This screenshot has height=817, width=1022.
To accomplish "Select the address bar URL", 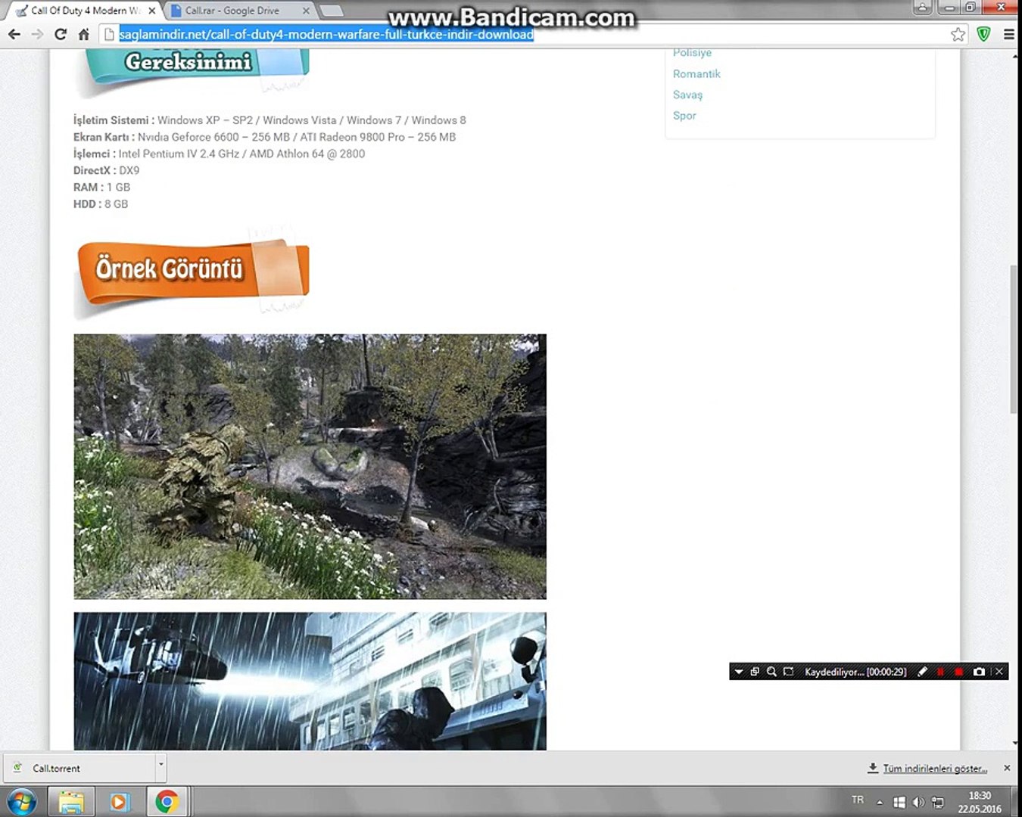I will 326,34.
